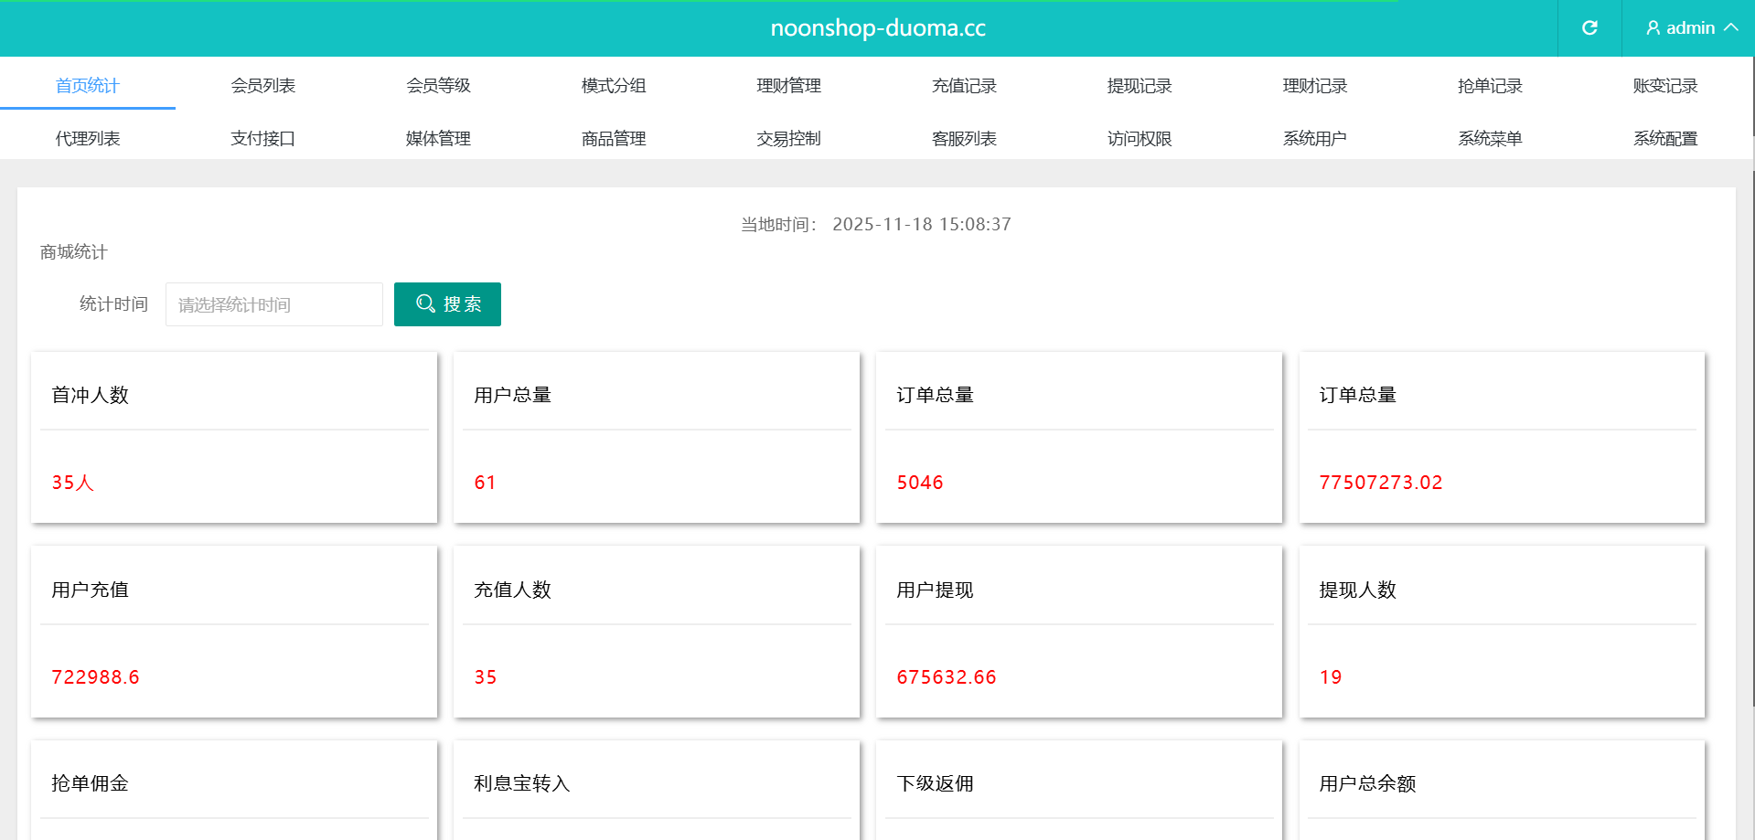1755x840 pixels.
Task: Open the 提现记录 tab
Action: [x=1140, y=86]
